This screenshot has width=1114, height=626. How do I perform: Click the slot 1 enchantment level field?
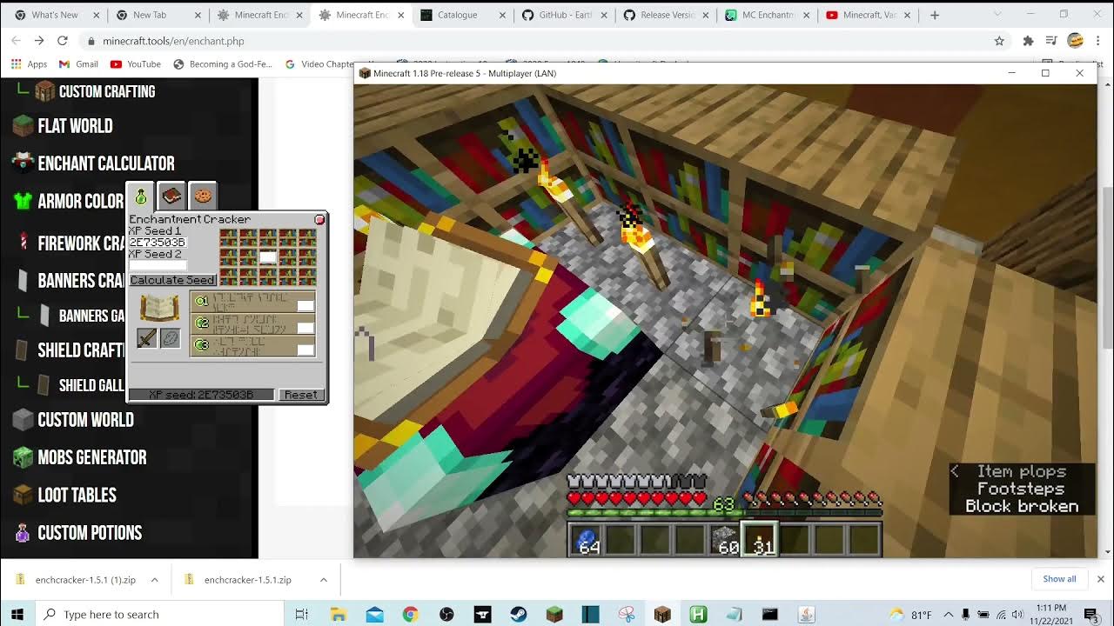pos(305,305)
